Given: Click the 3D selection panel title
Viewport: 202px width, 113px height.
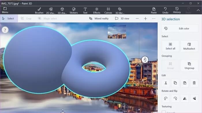Looking at the screenshot, I should (x=171, y=19).
